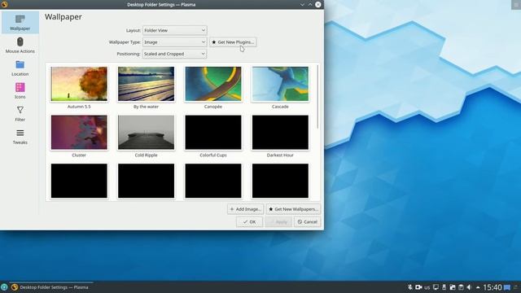Click the blue show desktop icon by the clock
The width and height of the screenshot is (521, 293).
(507, 287)
